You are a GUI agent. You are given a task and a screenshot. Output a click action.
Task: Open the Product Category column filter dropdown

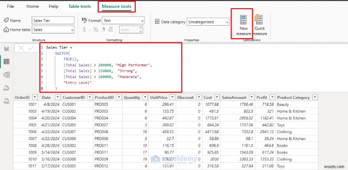pos(315,98)
